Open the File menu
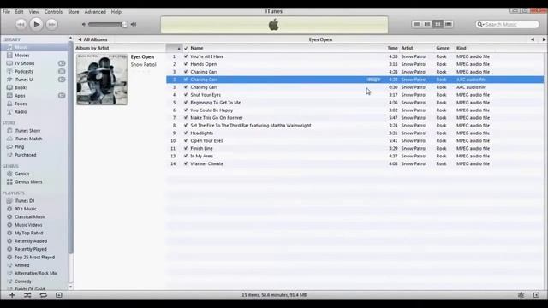Screen dimensions: 548x308 (6, 11)
